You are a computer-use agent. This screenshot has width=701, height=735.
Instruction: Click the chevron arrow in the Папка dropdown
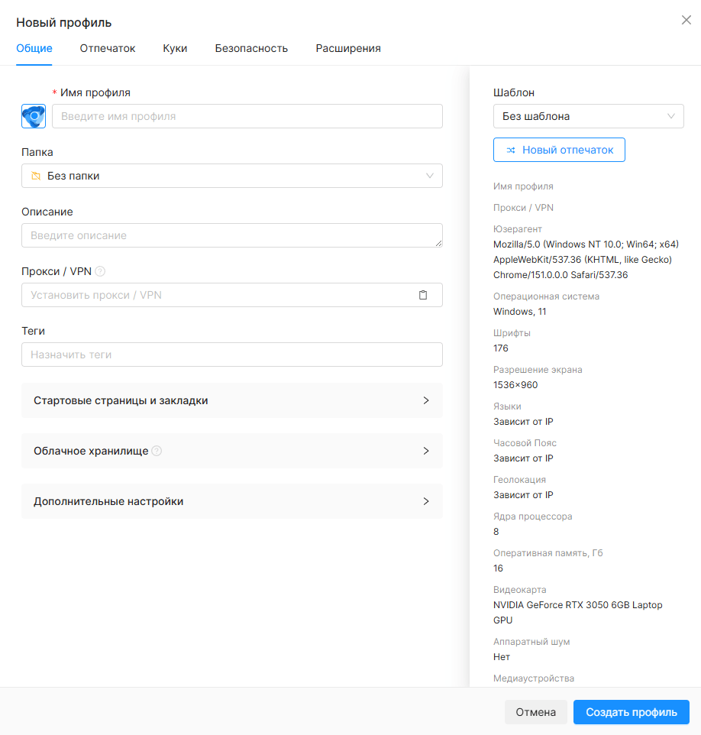point(430,176)
